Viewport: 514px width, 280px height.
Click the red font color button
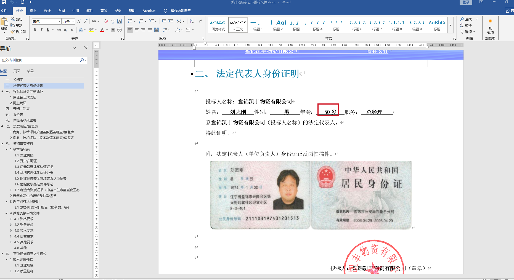click(x=102, y=30)
